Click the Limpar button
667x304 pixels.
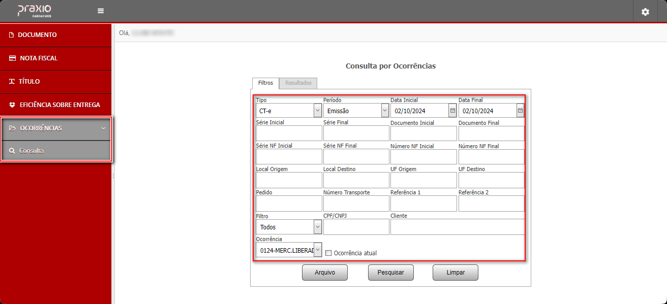[x=456, y=273]
